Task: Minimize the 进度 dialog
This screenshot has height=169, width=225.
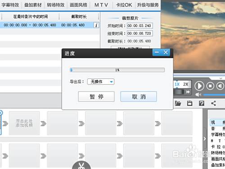Action: coord(157,52)
